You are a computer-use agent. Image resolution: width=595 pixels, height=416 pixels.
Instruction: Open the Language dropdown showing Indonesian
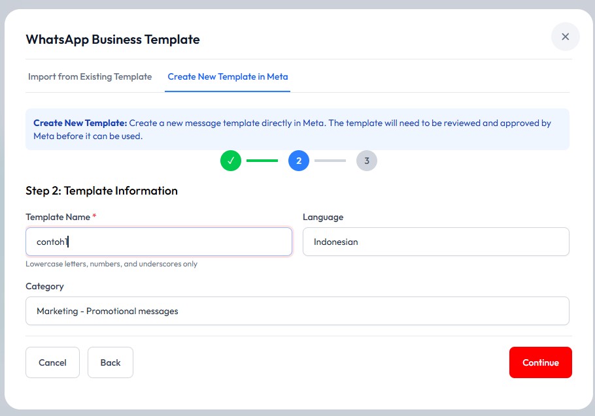(436, 242)
